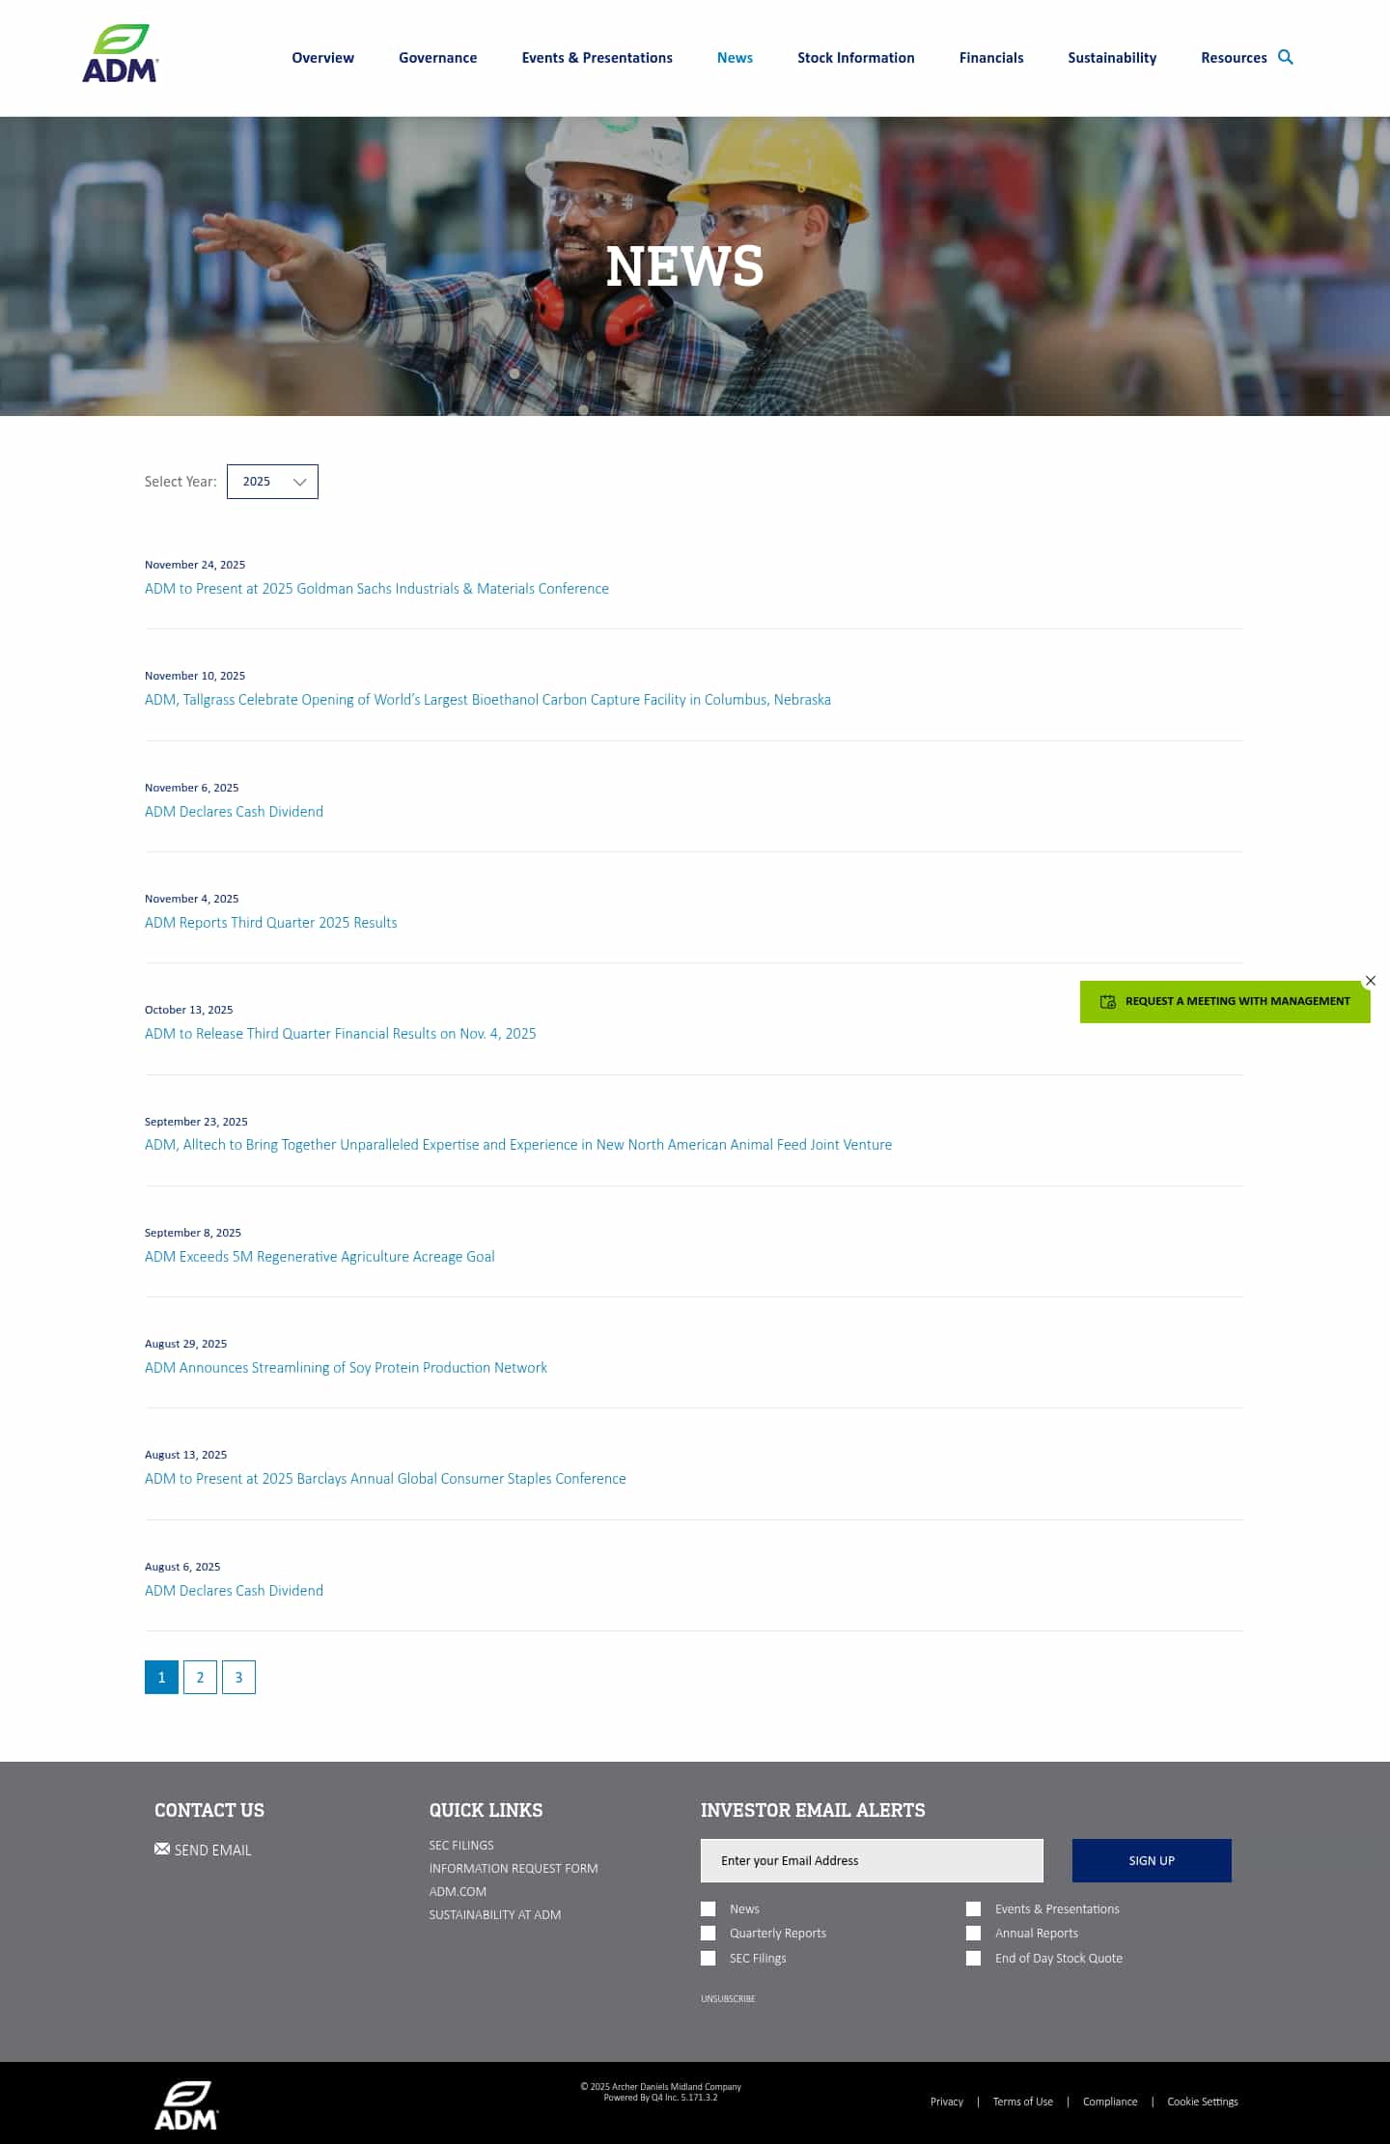This screenshot has height=2144, width=1390.
Task: Select page 1 in pagination
Action: (161, 1678)
